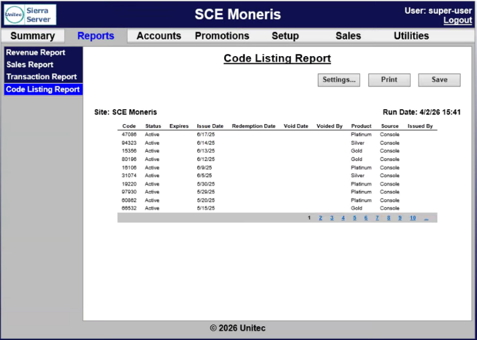This screenshot has height=340, width=477.
Task: Click the Source column header
Action: tap(390, 126)
